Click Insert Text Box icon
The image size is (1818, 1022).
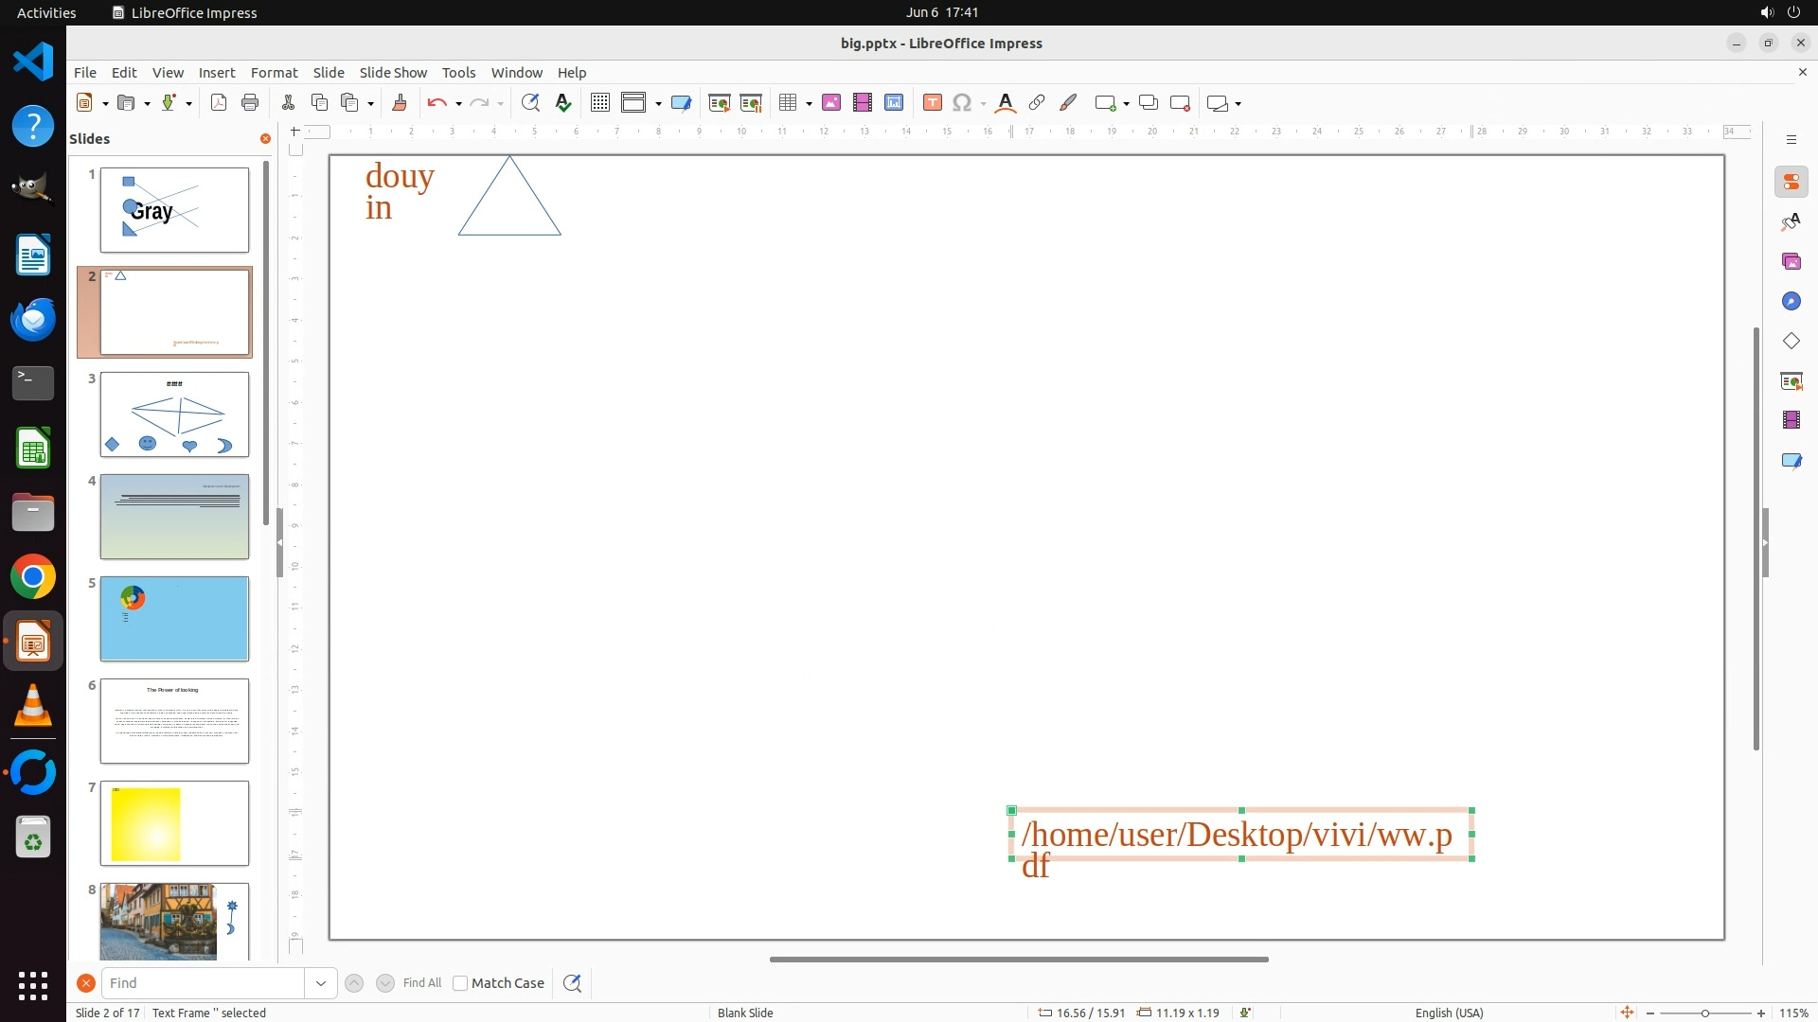point(932,103)
